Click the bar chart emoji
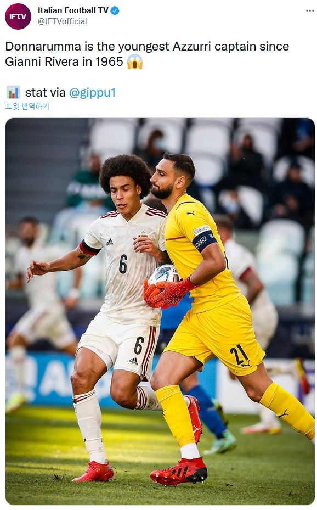The image size is (317, 510). point(13,92)
